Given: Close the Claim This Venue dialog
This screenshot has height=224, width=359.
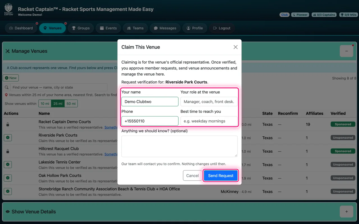Looking at the screenshot, I should (236, 47).
